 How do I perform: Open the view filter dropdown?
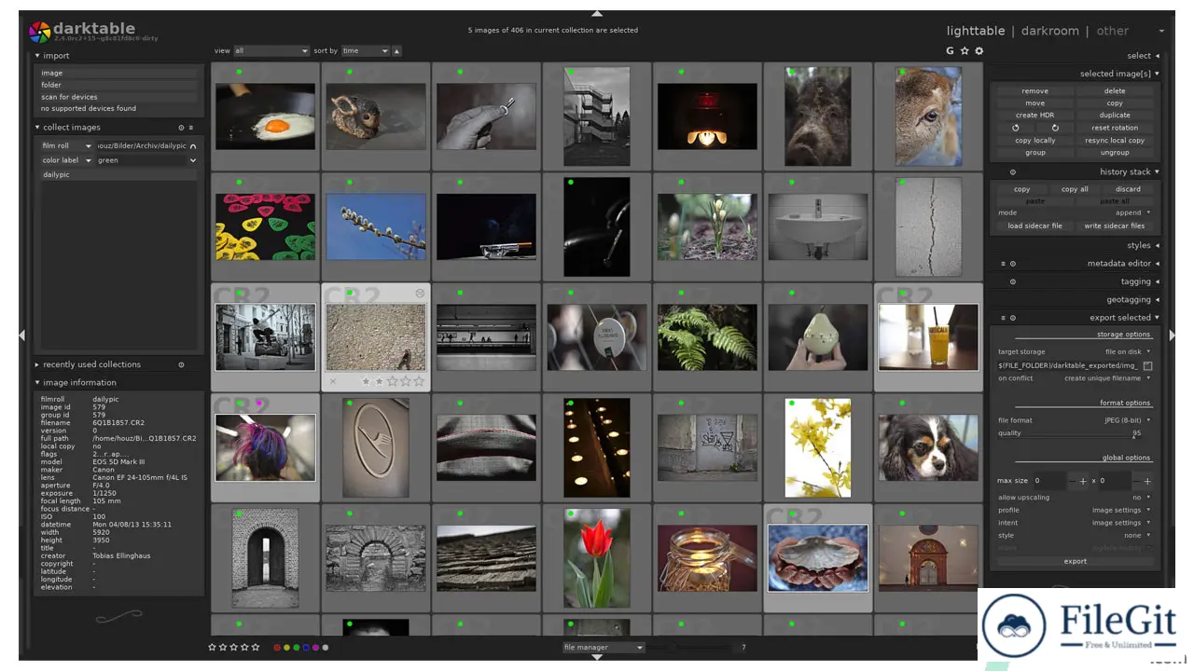271,50
